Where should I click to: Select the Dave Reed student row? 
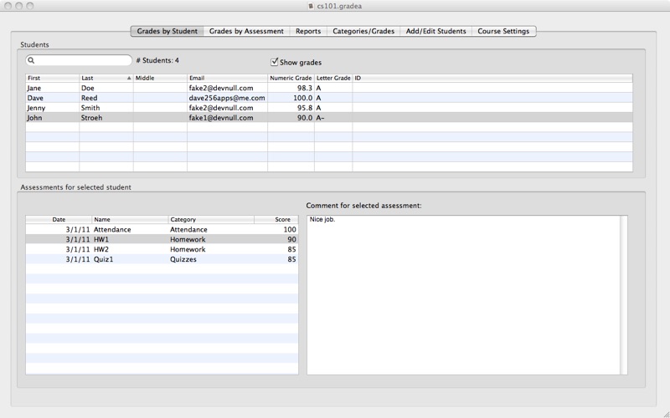click(329, 98)
